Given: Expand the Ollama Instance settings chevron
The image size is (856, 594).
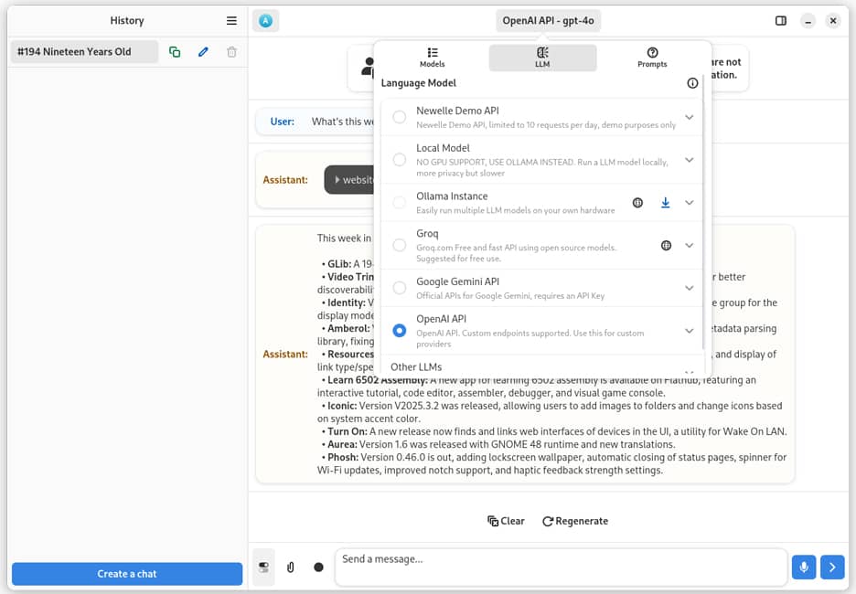Looking at the screenshot, I should 689,203.
